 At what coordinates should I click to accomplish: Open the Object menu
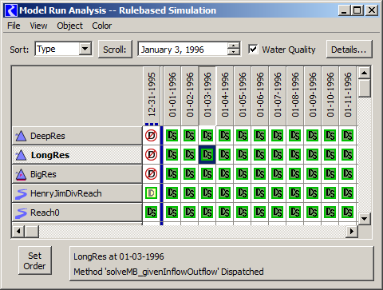pos(69,26)
